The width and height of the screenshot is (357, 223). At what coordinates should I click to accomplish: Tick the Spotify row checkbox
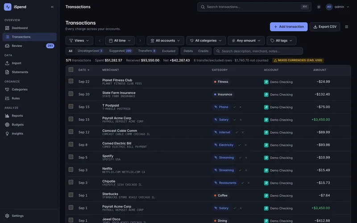click(x=71, y=157)
